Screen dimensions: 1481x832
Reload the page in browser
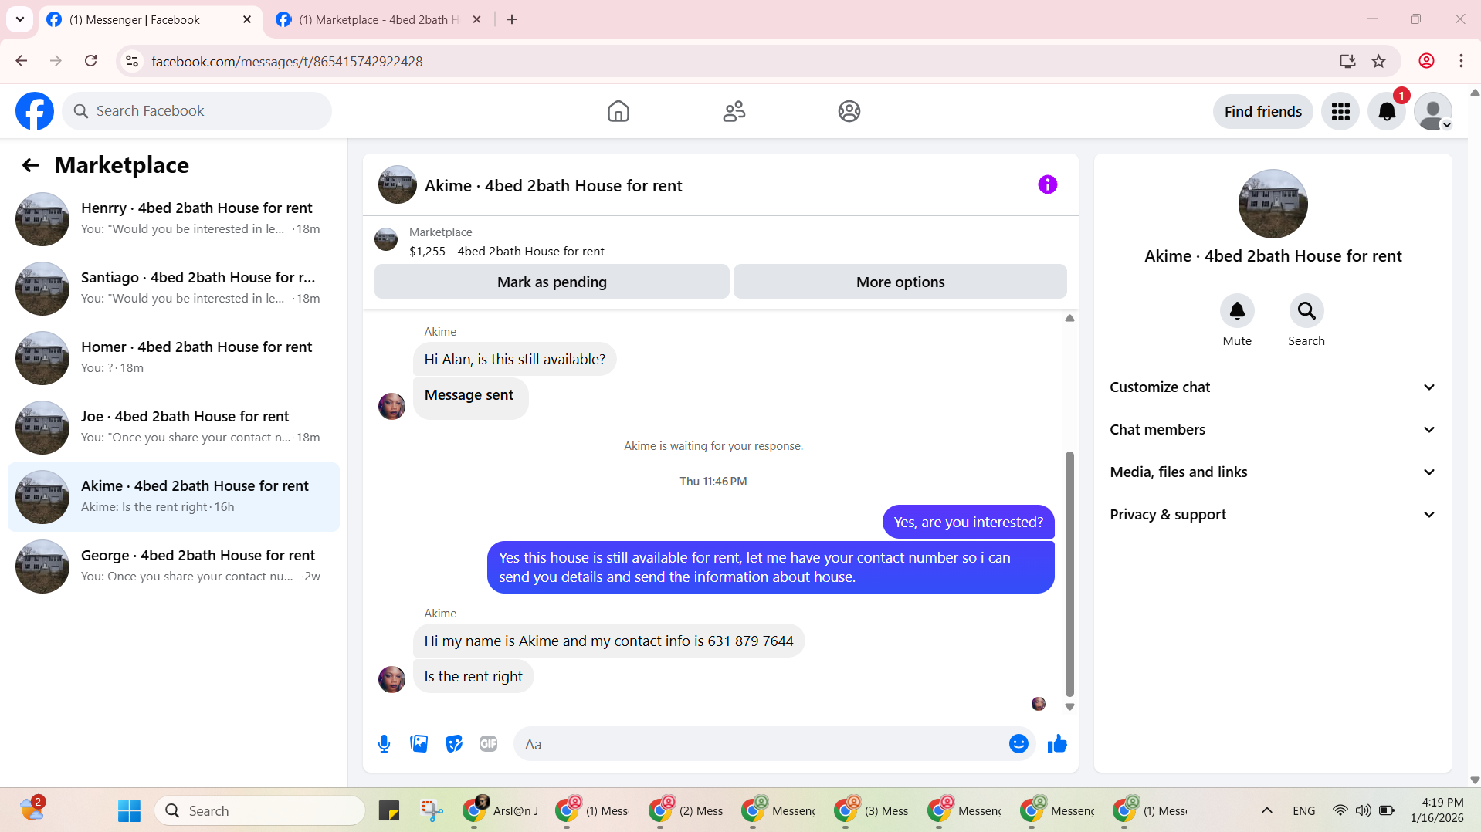pyautogui.click(x=90, y=61)
